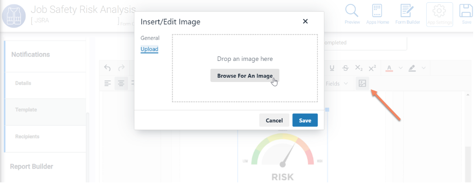Toggle center alignment in editor

[121, 84]
